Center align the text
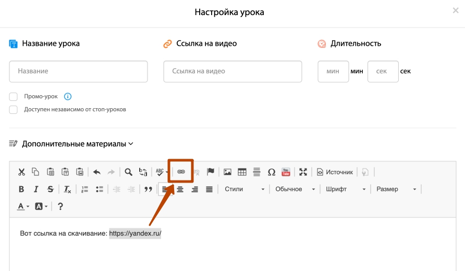465x271 pixels. pos(180,189)
